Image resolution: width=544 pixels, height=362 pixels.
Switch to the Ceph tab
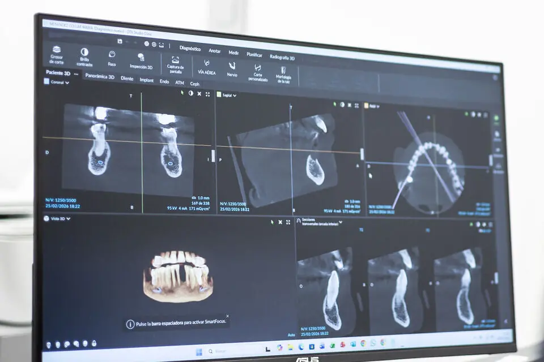tap(194, 84)
